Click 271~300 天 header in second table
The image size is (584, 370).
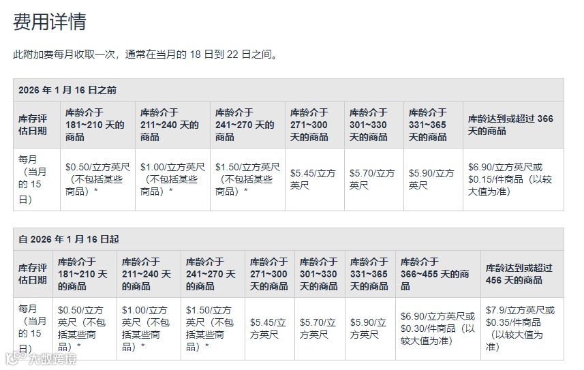pos(270,274)
